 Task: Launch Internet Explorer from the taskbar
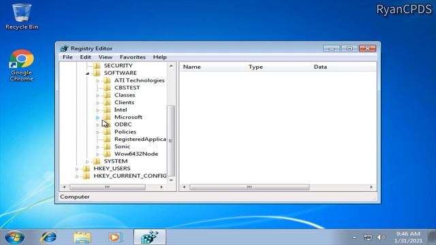point(48,238)
